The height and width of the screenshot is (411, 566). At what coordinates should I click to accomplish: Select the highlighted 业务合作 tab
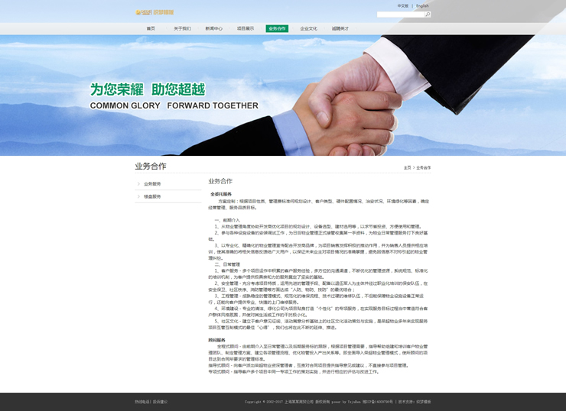coord(277,28)
